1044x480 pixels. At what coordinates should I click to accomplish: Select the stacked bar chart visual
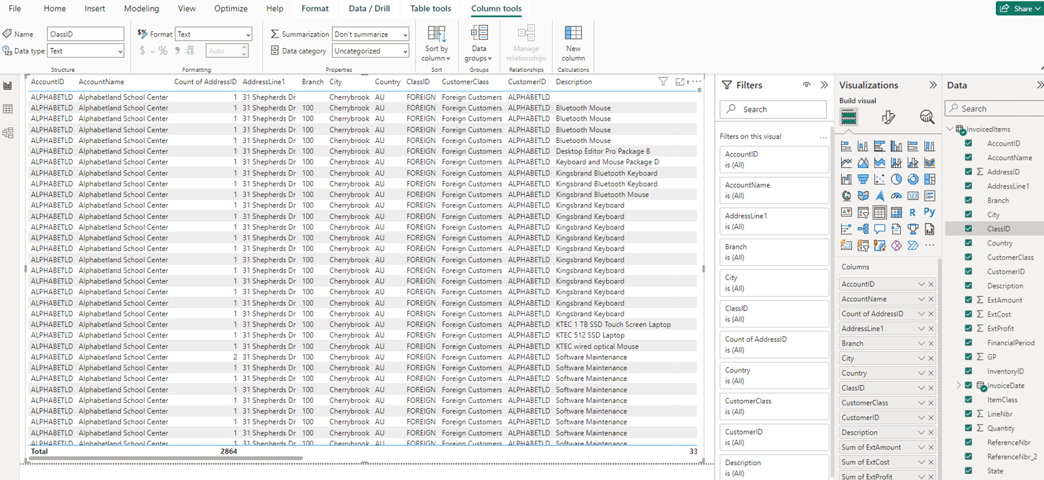tap(846, 146)
